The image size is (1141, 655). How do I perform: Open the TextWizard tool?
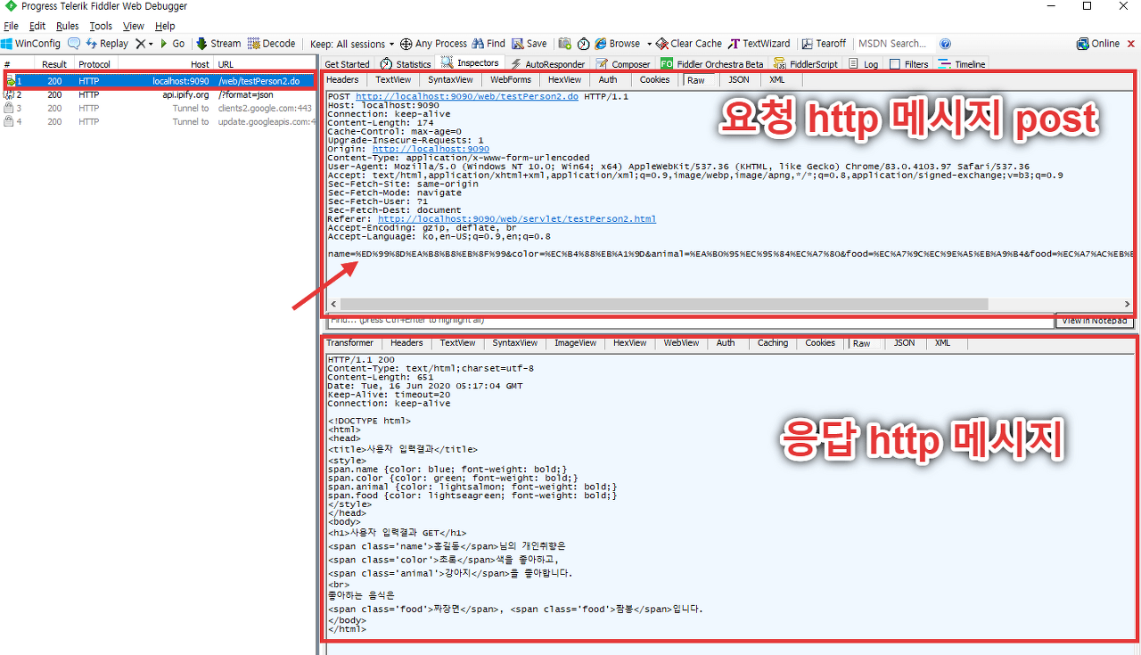(x=759, y=44)
